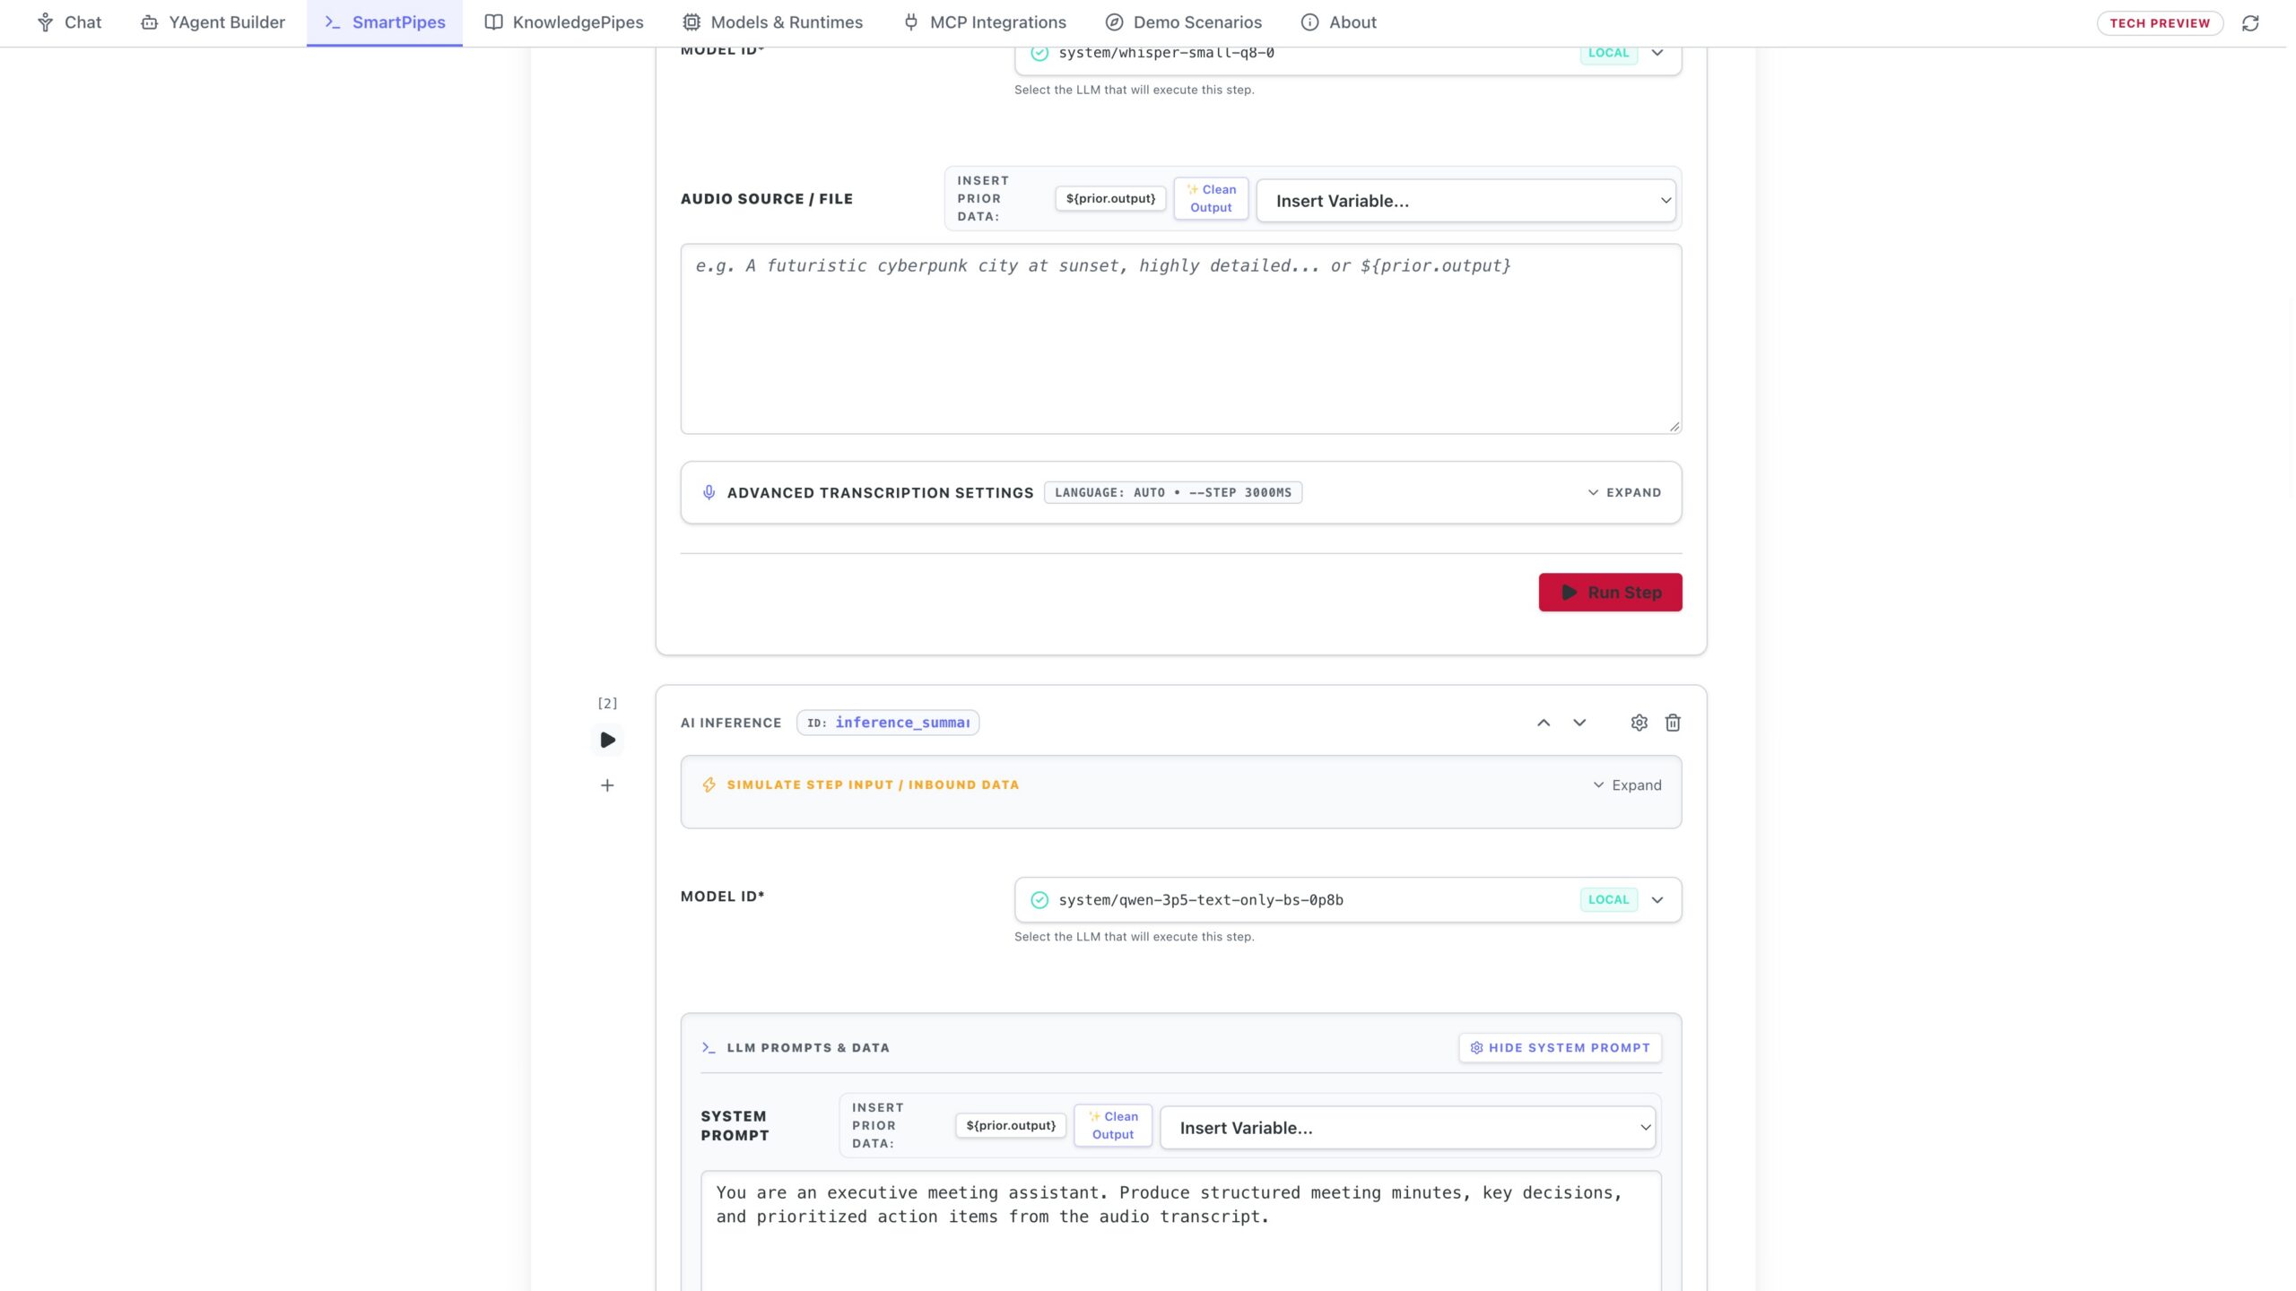Open AI Inference step settings gear

(x=1639, y=723)
